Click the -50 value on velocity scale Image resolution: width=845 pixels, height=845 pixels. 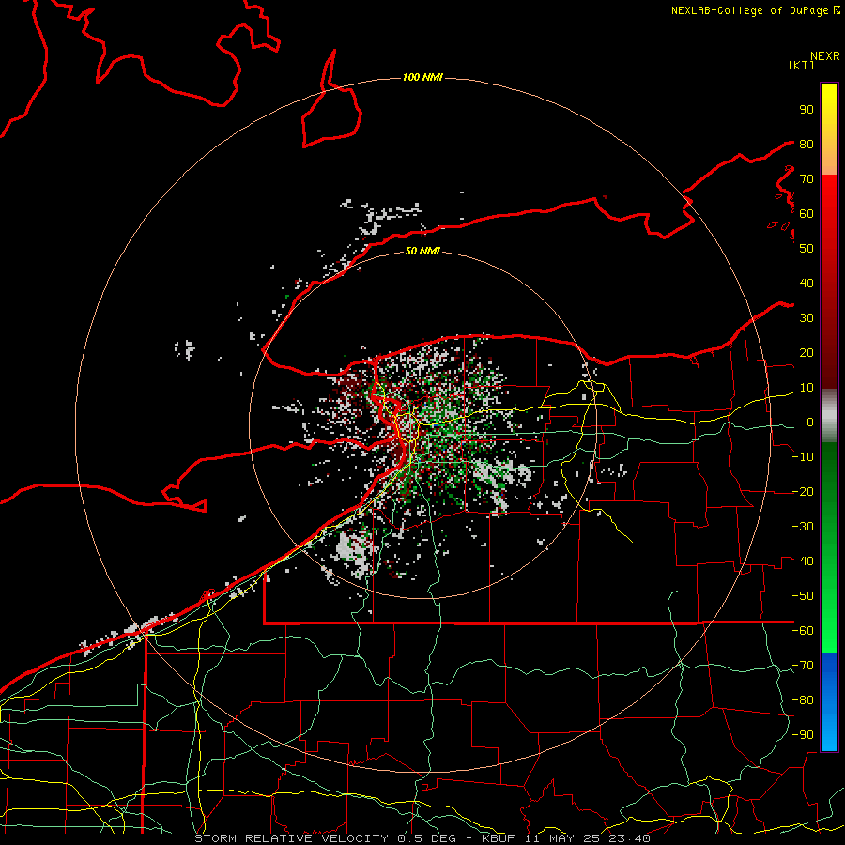click(x=803, y=596)
